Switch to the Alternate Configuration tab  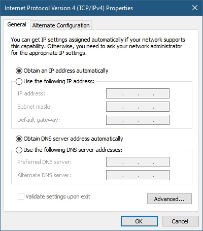[x=61, y=25]
